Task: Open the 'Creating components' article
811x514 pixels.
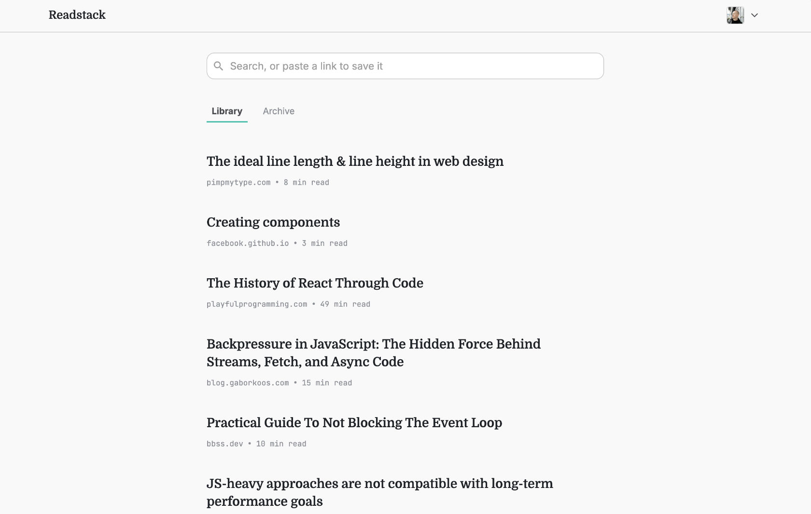Action: (273, 222)
